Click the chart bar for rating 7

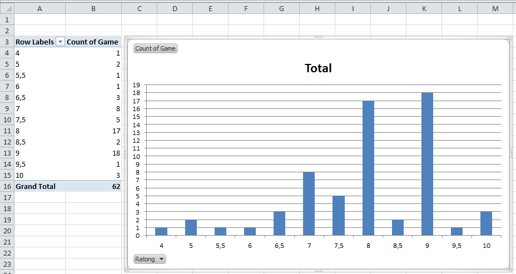[x=309, y=204]
